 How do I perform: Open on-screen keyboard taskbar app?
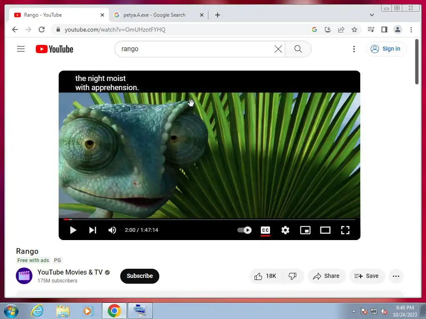[140, 311]
